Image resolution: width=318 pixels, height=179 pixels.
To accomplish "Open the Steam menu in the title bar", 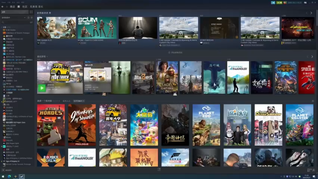I will (4, 2).
